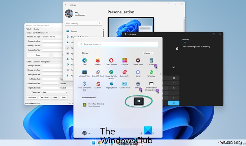Click Left Button Text field
The height and width of the screenshot is (146, 246).
(x=50, y=79)
